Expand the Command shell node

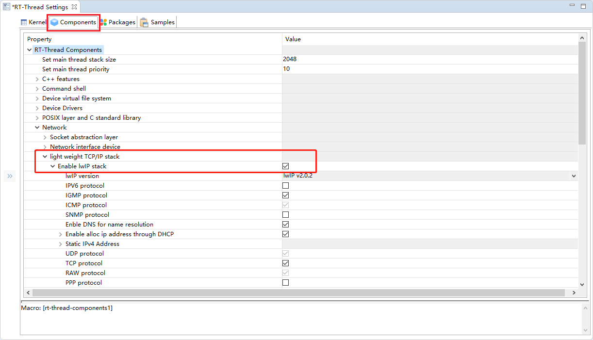37,89
